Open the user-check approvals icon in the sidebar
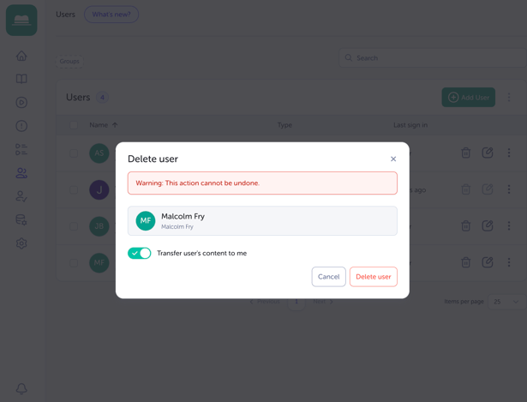The height and width of the screenshot is (402, 527). coord(21,196)
